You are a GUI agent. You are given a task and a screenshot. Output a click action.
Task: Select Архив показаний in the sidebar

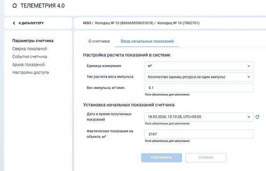29,65
